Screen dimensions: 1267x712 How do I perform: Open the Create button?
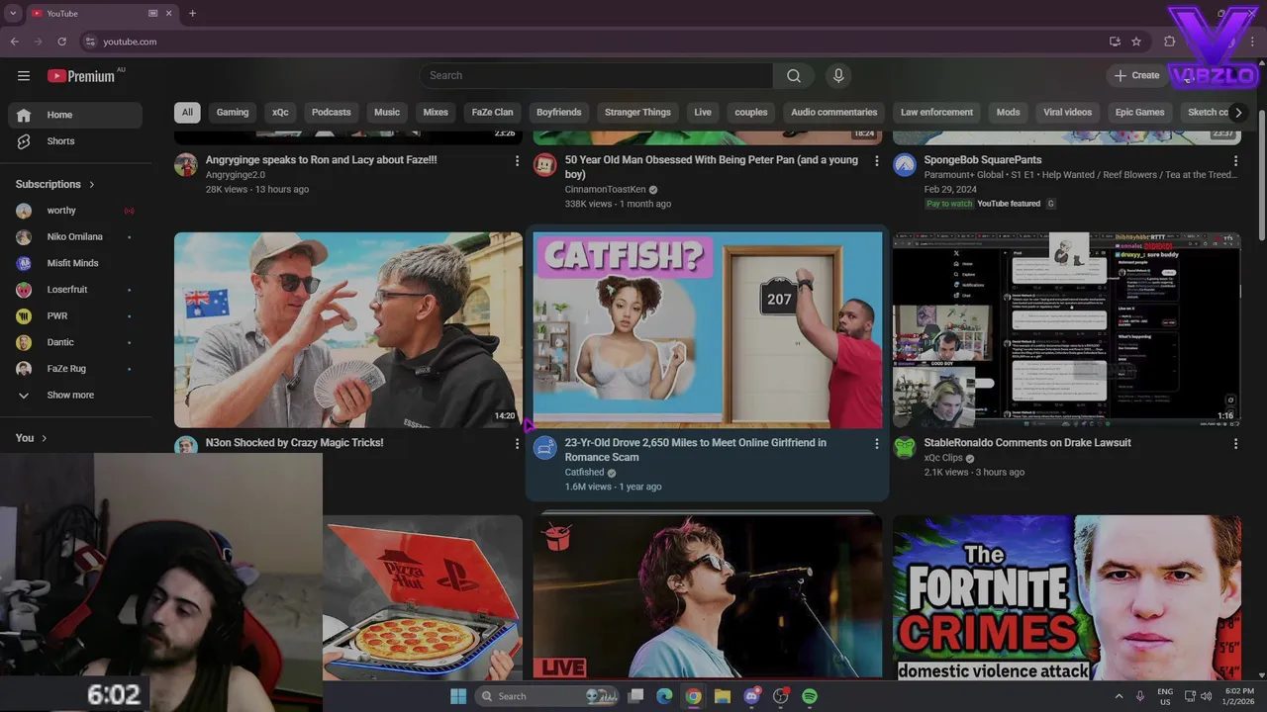(x=1136, y=75)
